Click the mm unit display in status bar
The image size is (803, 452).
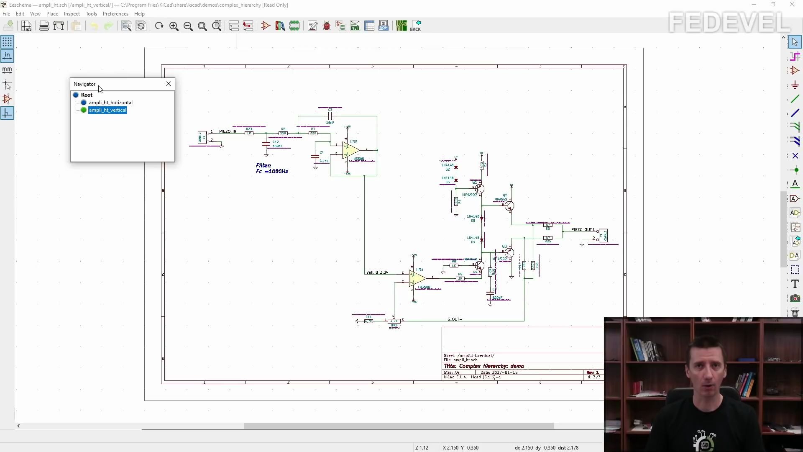pos(7,69)
